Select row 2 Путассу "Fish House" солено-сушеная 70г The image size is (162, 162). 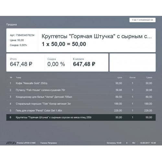pyautogui.click(x=81, y=90)
